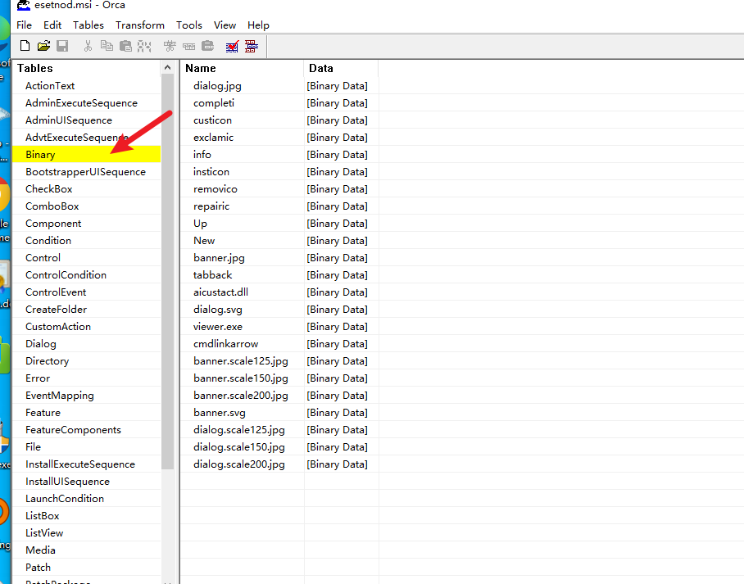This screenshot has height=584, width=744.
Task: Select the highlighted Binary table
Action: pos(40,155)
